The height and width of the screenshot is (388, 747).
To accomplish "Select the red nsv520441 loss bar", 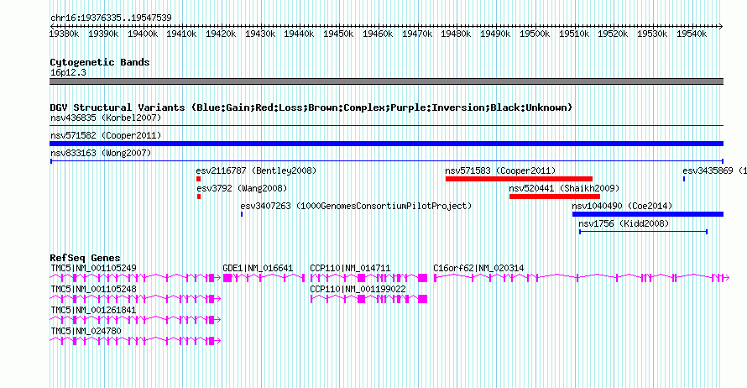I will pyautogui.click(x=555, y=197).
